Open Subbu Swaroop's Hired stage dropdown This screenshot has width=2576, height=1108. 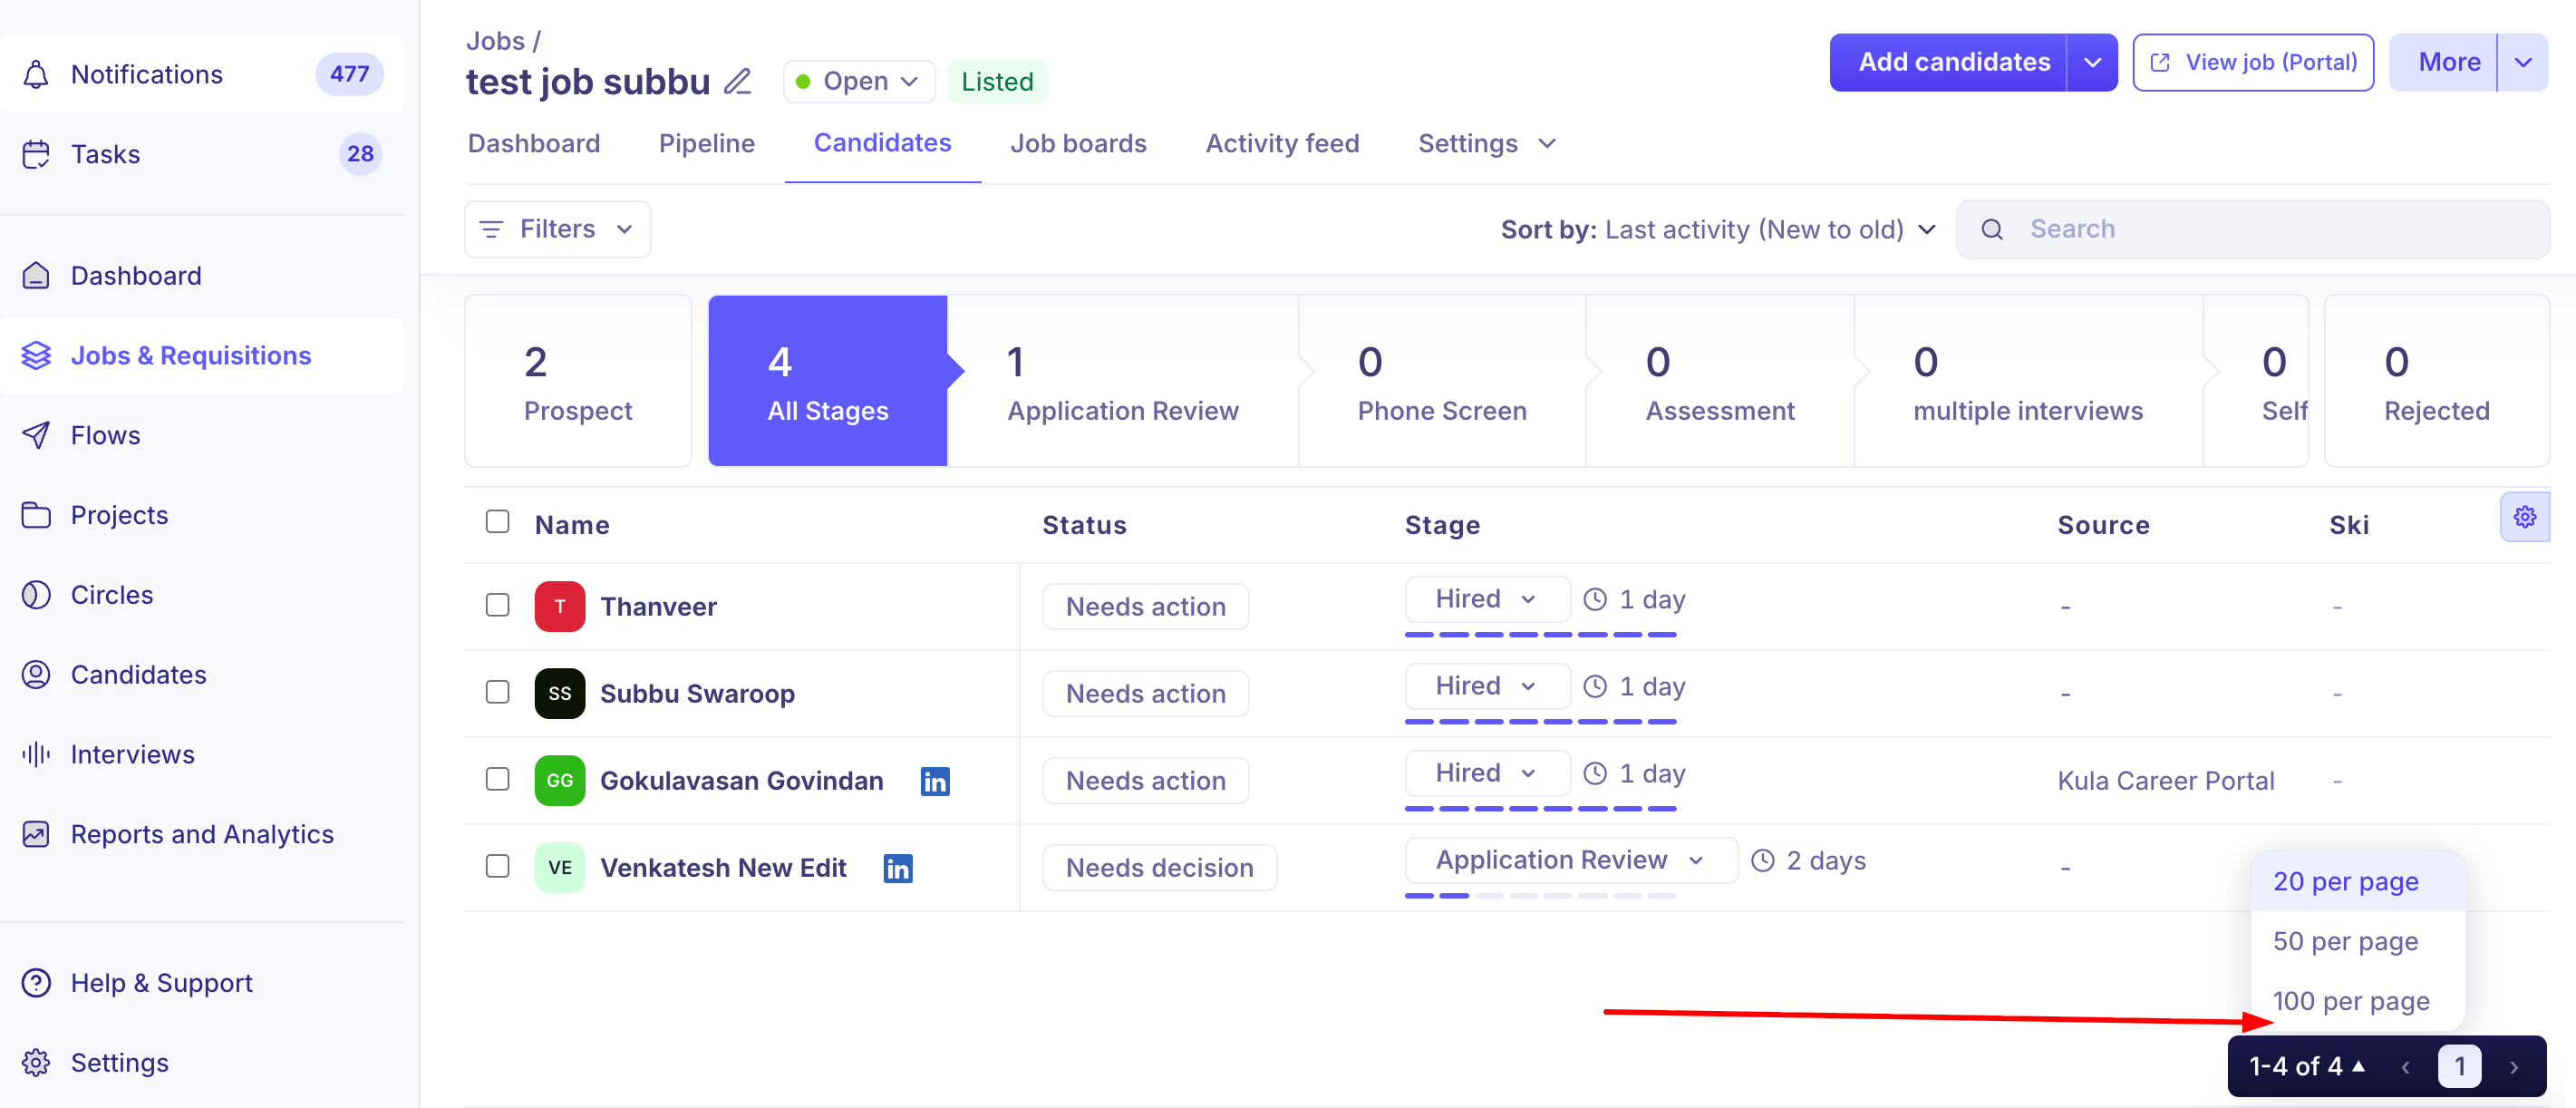(1487, 686)
